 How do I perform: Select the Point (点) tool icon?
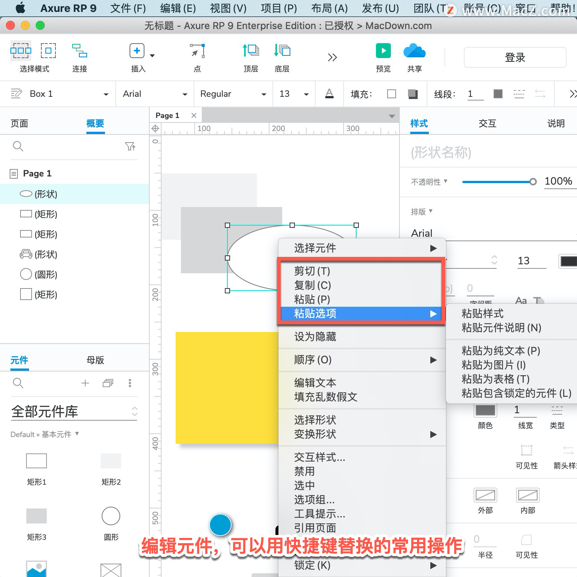(x=197, y=51)
